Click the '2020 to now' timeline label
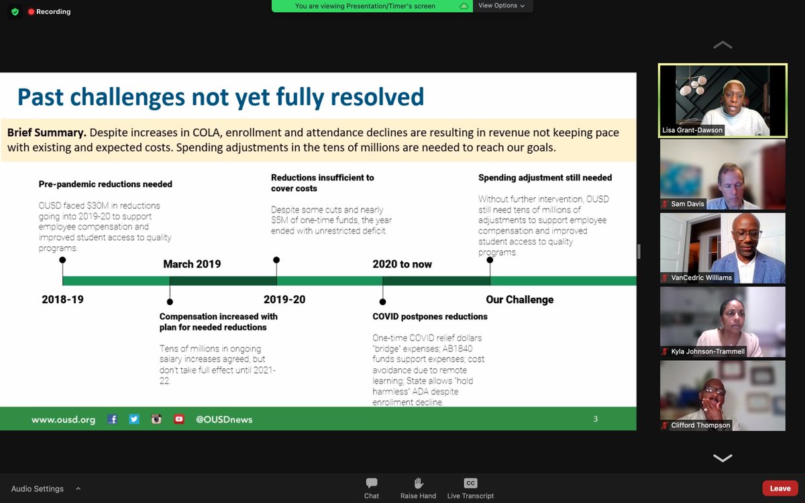Viewport: 805px width, 503px height. click(x=402, y=264)
